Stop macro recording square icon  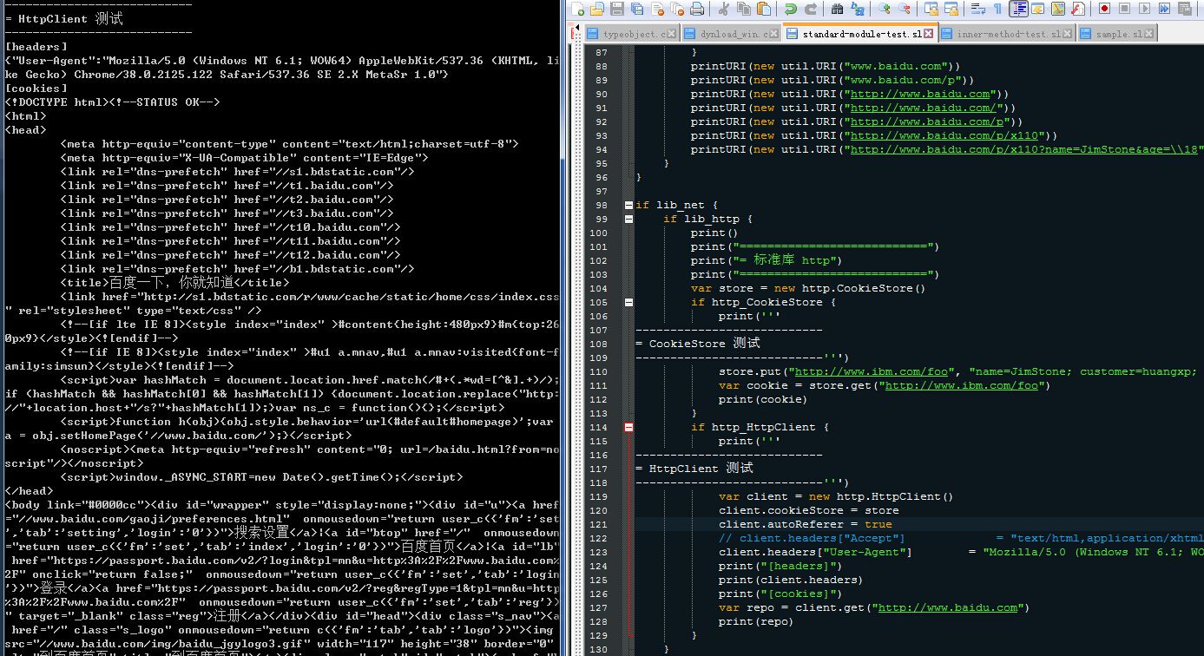coord(1124,9)
